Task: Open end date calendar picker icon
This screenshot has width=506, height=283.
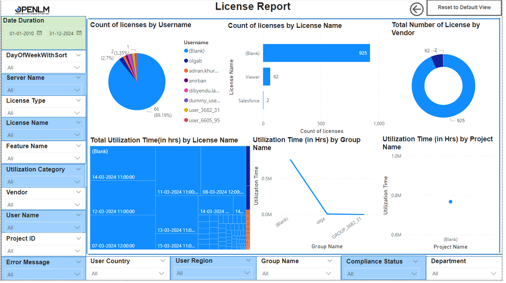Action: pos(79,33)
